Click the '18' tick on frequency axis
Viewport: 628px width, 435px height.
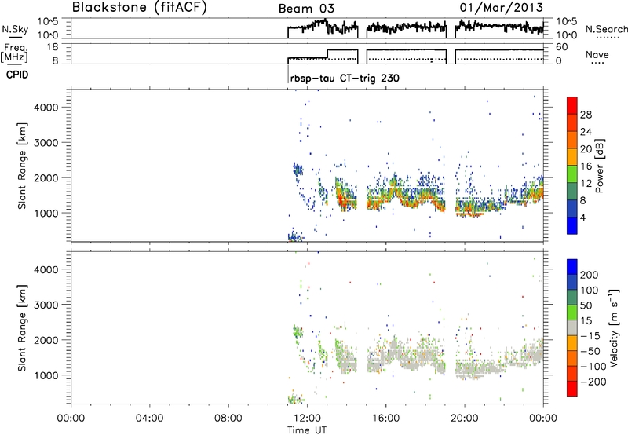tap(53, 47)
